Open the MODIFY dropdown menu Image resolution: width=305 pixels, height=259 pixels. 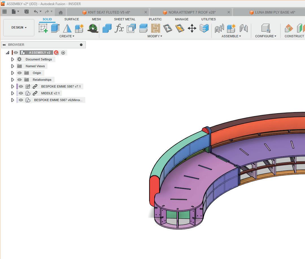coord(155,36)
